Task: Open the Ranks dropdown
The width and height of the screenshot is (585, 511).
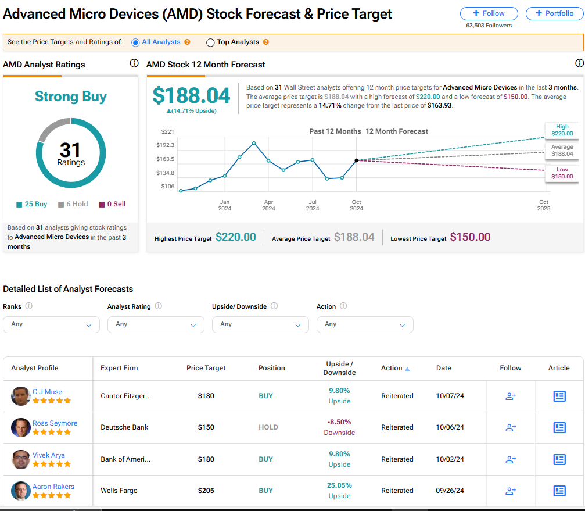Action: click(x=51, y=324)
